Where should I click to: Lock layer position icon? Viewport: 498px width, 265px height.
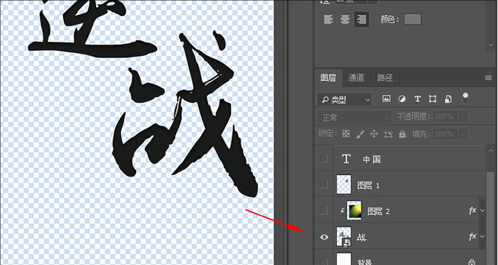pos(374,134)
